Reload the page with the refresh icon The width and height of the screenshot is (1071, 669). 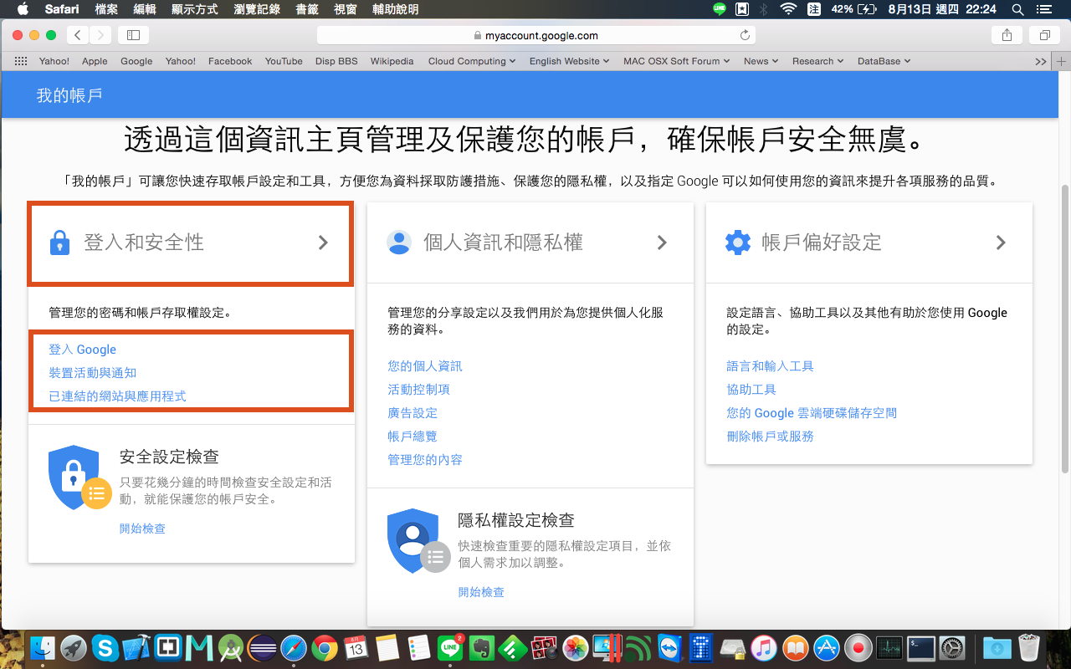[x=745, y=35]
